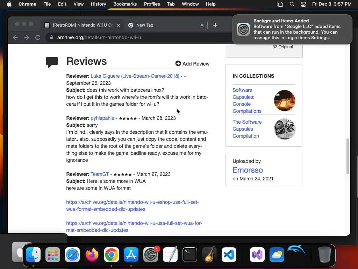This screenshot has height=269, width=358.
Task: Open the Edit menu
Action: click(x=62, y=4)
